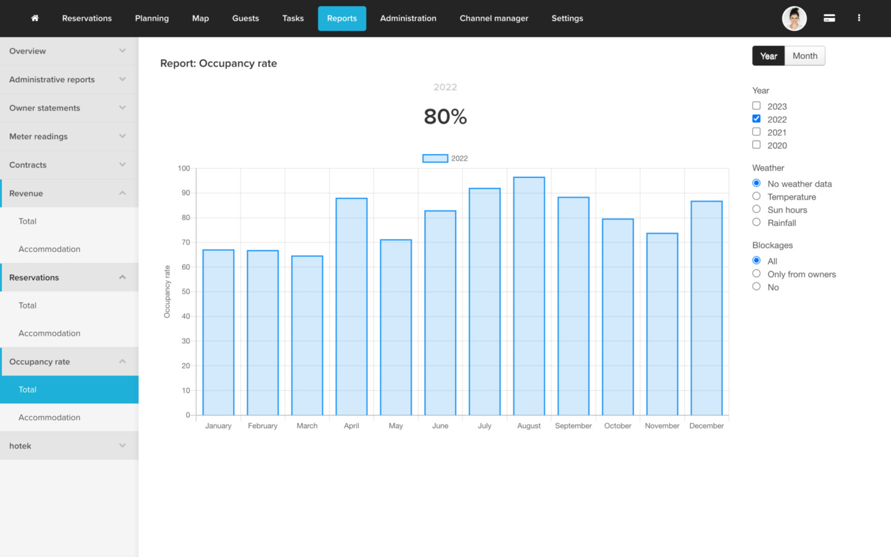Click the card icon in top bar
This screenshot has height=557, width=891.
click(829, 19)
